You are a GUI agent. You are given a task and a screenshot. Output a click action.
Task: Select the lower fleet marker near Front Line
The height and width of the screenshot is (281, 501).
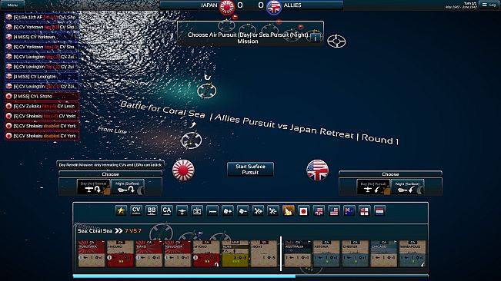(x=192, y=140)
